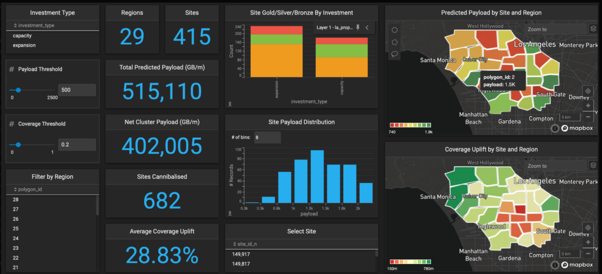Click underlined 0 link in Site Gold/Silver/Bronze chart

[x=230, y=104]
